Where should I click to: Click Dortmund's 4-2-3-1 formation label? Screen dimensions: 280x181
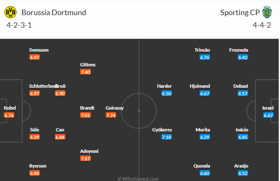(x=19, y=25)
